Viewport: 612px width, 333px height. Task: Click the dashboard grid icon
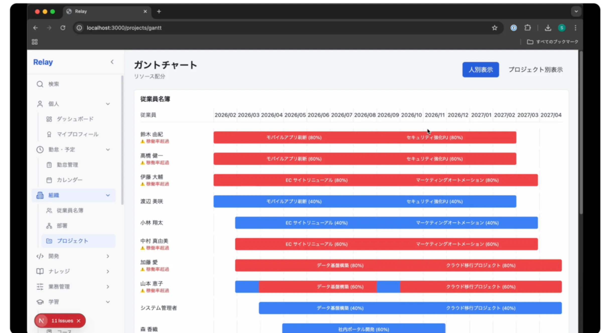49,119
